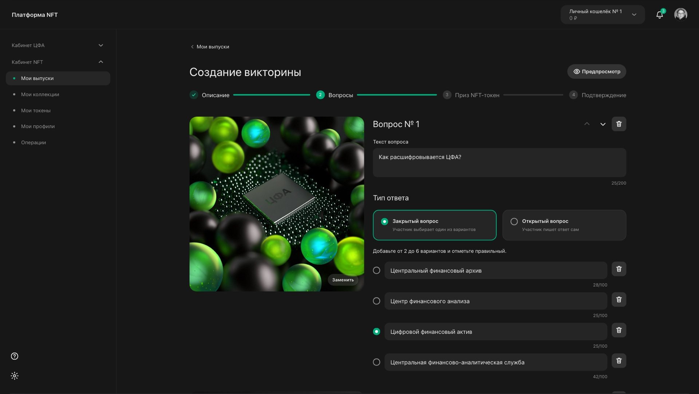This screenshot has width=699, height=394.
Task: Delete the answer 'Цифровой финансовый актив'
Action: click(619, 330)
